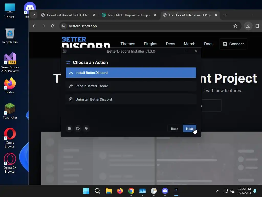
Task: Click the Connect button on the BetterDiscord site
Action: [233, 44]
